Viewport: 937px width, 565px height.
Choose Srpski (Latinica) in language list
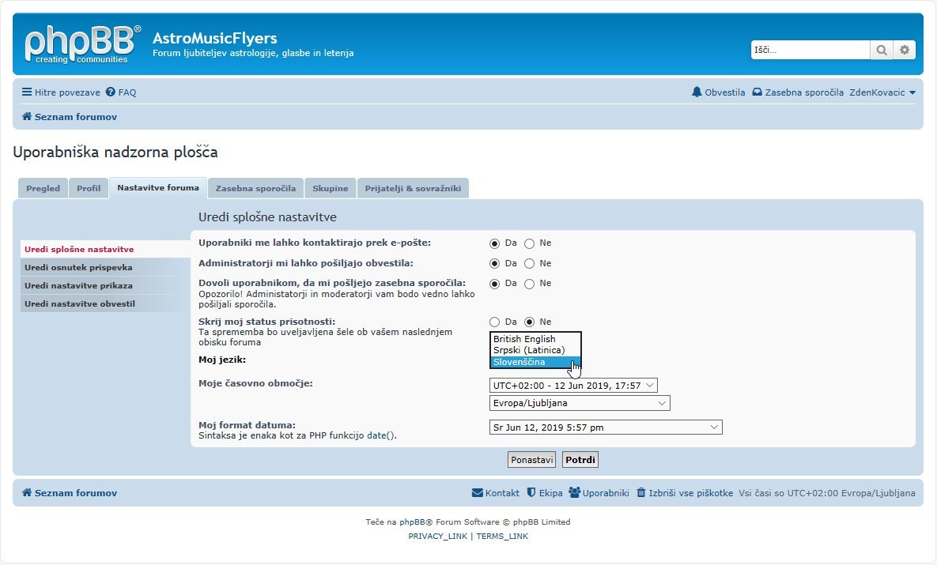tap(535, 351)
